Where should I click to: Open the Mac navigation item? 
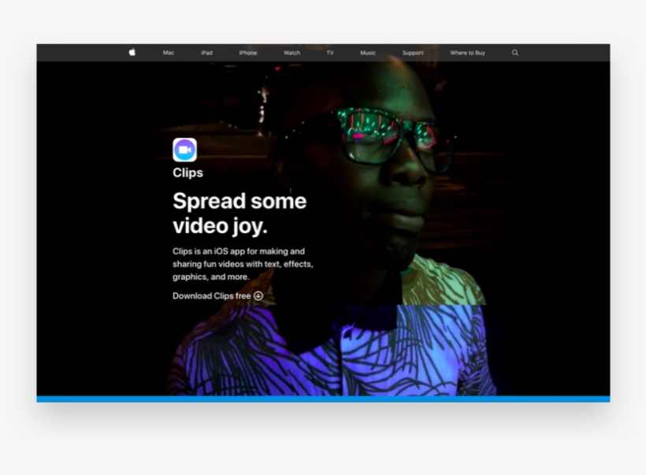167,53
